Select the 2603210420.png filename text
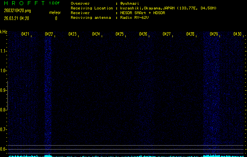 [x=15, y=11]
